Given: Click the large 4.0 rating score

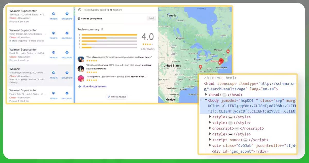Looking at the screenshot, I should coord(148,37).
